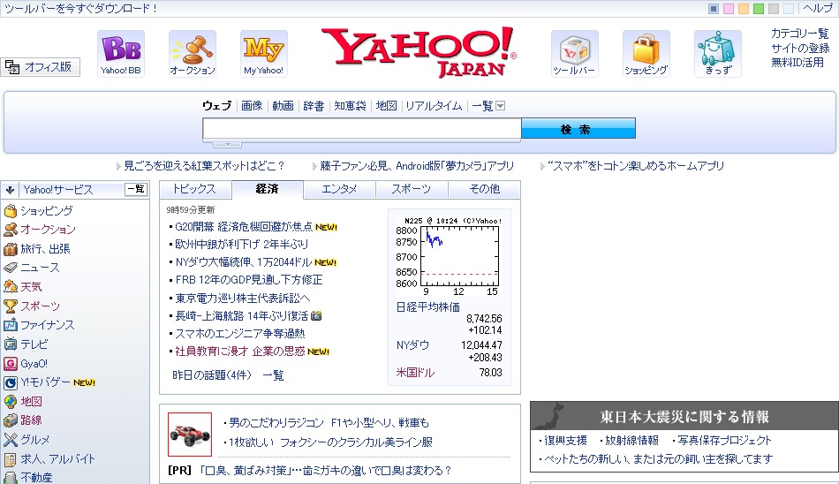Select the 画像 search tab

click(x=252, y=106)
